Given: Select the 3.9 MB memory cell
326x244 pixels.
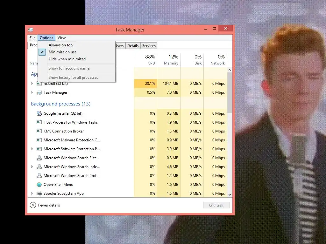Looking at the screenshot, I should click(169, 149).
